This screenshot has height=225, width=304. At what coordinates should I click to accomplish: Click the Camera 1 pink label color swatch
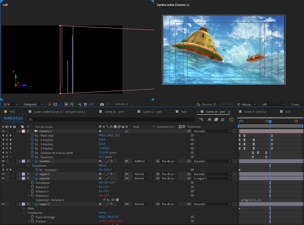point(23,131)
